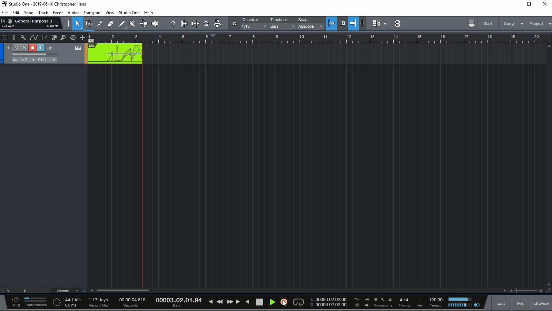Adjust the horizontal timeline zoom slider
Image resolution: width=552 pixels, height=311 pixels.
(x=526, y=291)
